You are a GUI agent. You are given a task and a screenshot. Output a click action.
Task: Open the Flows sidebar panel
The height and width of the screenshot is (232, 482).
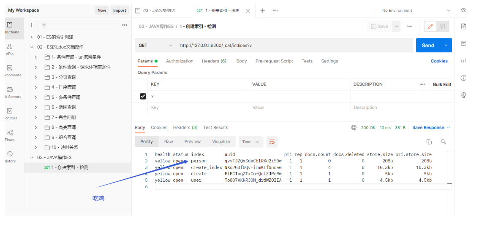pyautogui.click(x=10, y=136)
